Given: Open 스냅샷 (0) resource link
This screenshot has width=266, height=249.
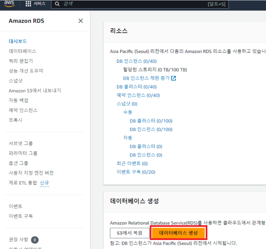Looking at the screenshot, I should click(x=127, y=104).
